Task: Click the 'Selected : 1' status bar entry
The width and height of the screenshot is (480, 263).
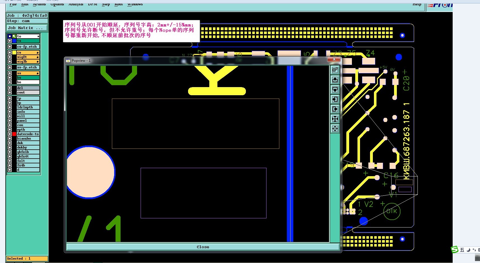Action: (27, 259)
